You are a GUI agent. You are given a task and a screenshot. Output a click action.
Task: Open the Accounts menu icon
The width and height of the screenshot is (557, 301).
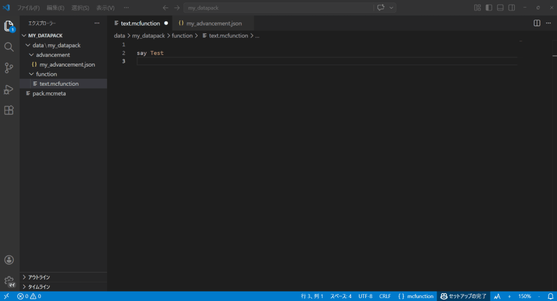coord(9,260)
